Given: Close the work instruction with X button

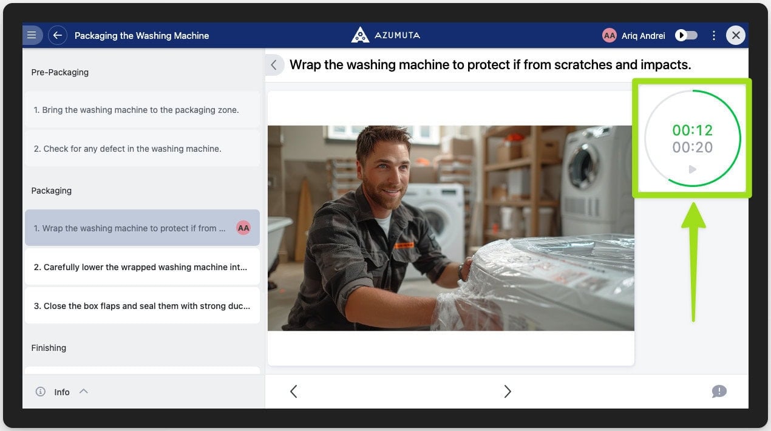Looking at the screenshot, I should [736, 36].
